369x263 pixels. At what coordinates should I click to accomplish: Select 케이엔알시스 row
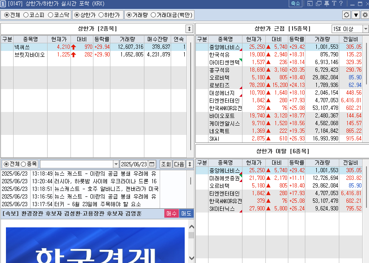(279, 123)
